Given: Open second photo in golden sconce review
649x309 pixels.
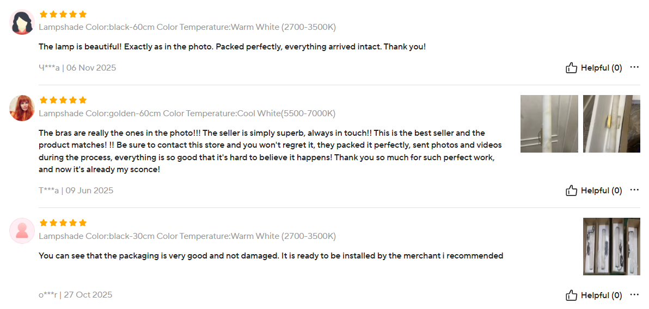Looking at the screenshot, I should pyautogui.click(x=611, y=124).
